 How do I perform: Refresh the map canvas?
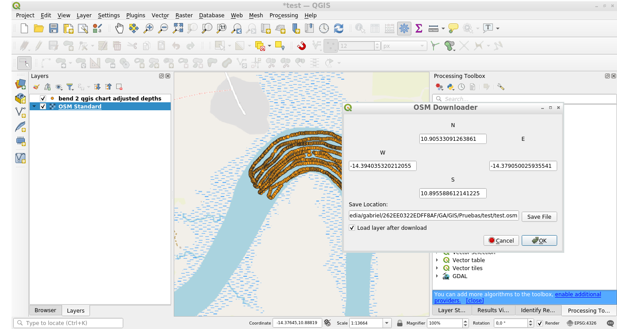click(339, 28)
